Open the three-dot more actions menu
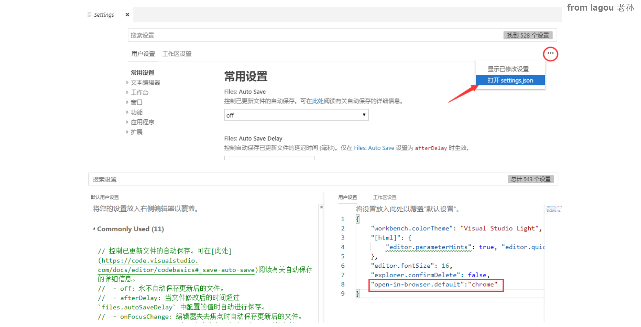Viewport: 641px width, 327px height. click(551, 54)
